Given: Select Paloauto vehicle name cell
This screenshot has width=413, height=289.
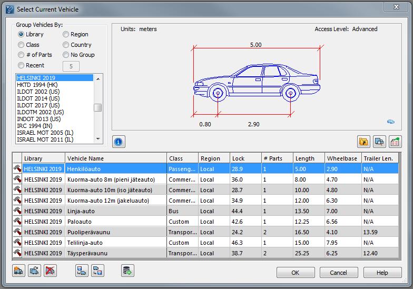Looking at the screenshot, I should point(116,221).
